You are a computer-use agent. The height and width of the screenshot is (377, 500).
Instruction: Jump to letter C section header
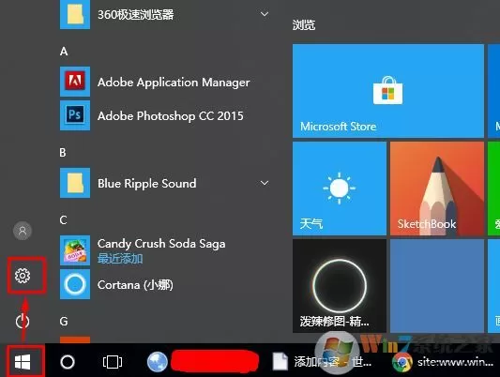click(x=63, y=219)
